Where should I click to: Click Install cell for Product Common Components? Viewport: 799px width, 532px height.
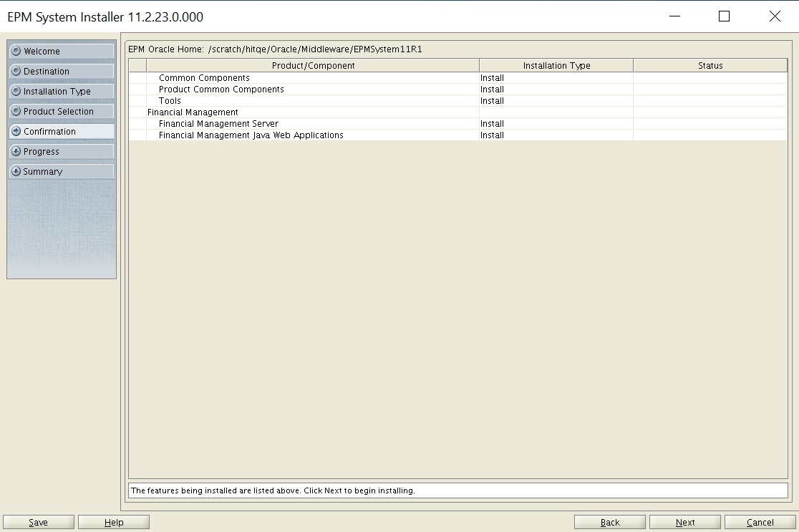point(556,90)
